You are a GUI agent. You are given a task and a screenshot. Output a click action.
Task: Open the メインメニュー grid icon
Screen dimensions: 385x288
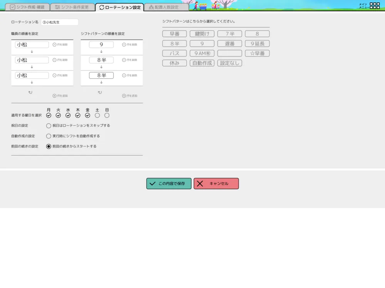[375, 6]
